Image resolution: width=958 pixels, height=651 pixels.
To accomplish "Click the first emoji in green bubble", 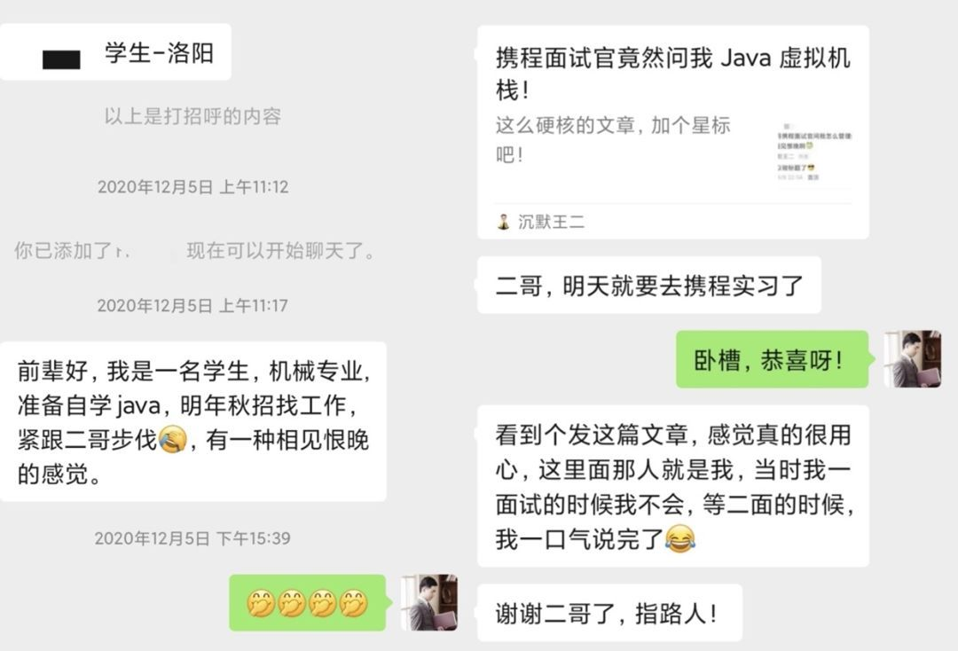I will click(x=260, y=603).
